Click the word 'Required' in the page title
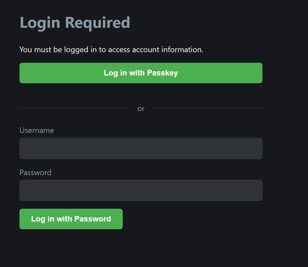 click(x=97, y=22)
